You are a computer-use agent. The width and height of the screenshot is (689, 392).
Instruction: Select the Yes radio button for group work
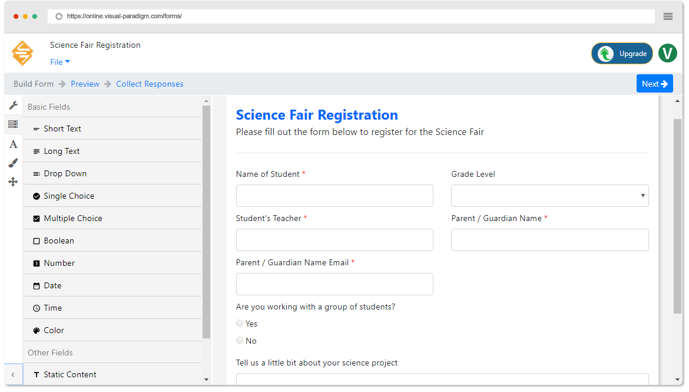coord(239,323)
